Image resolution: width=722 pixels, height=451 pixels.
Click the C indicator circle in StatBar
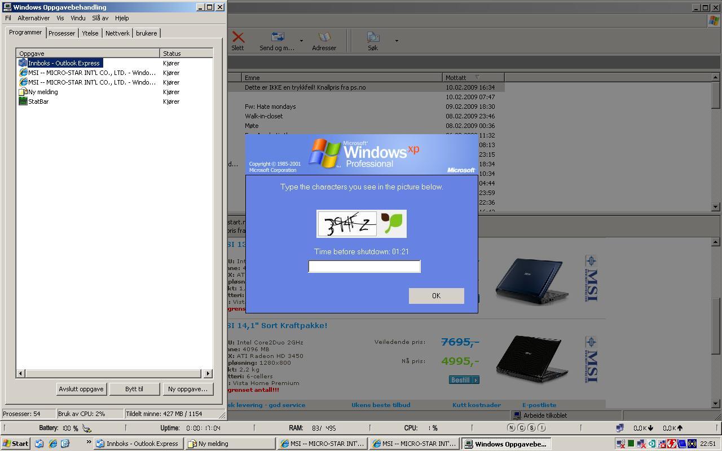click(522, 428)
